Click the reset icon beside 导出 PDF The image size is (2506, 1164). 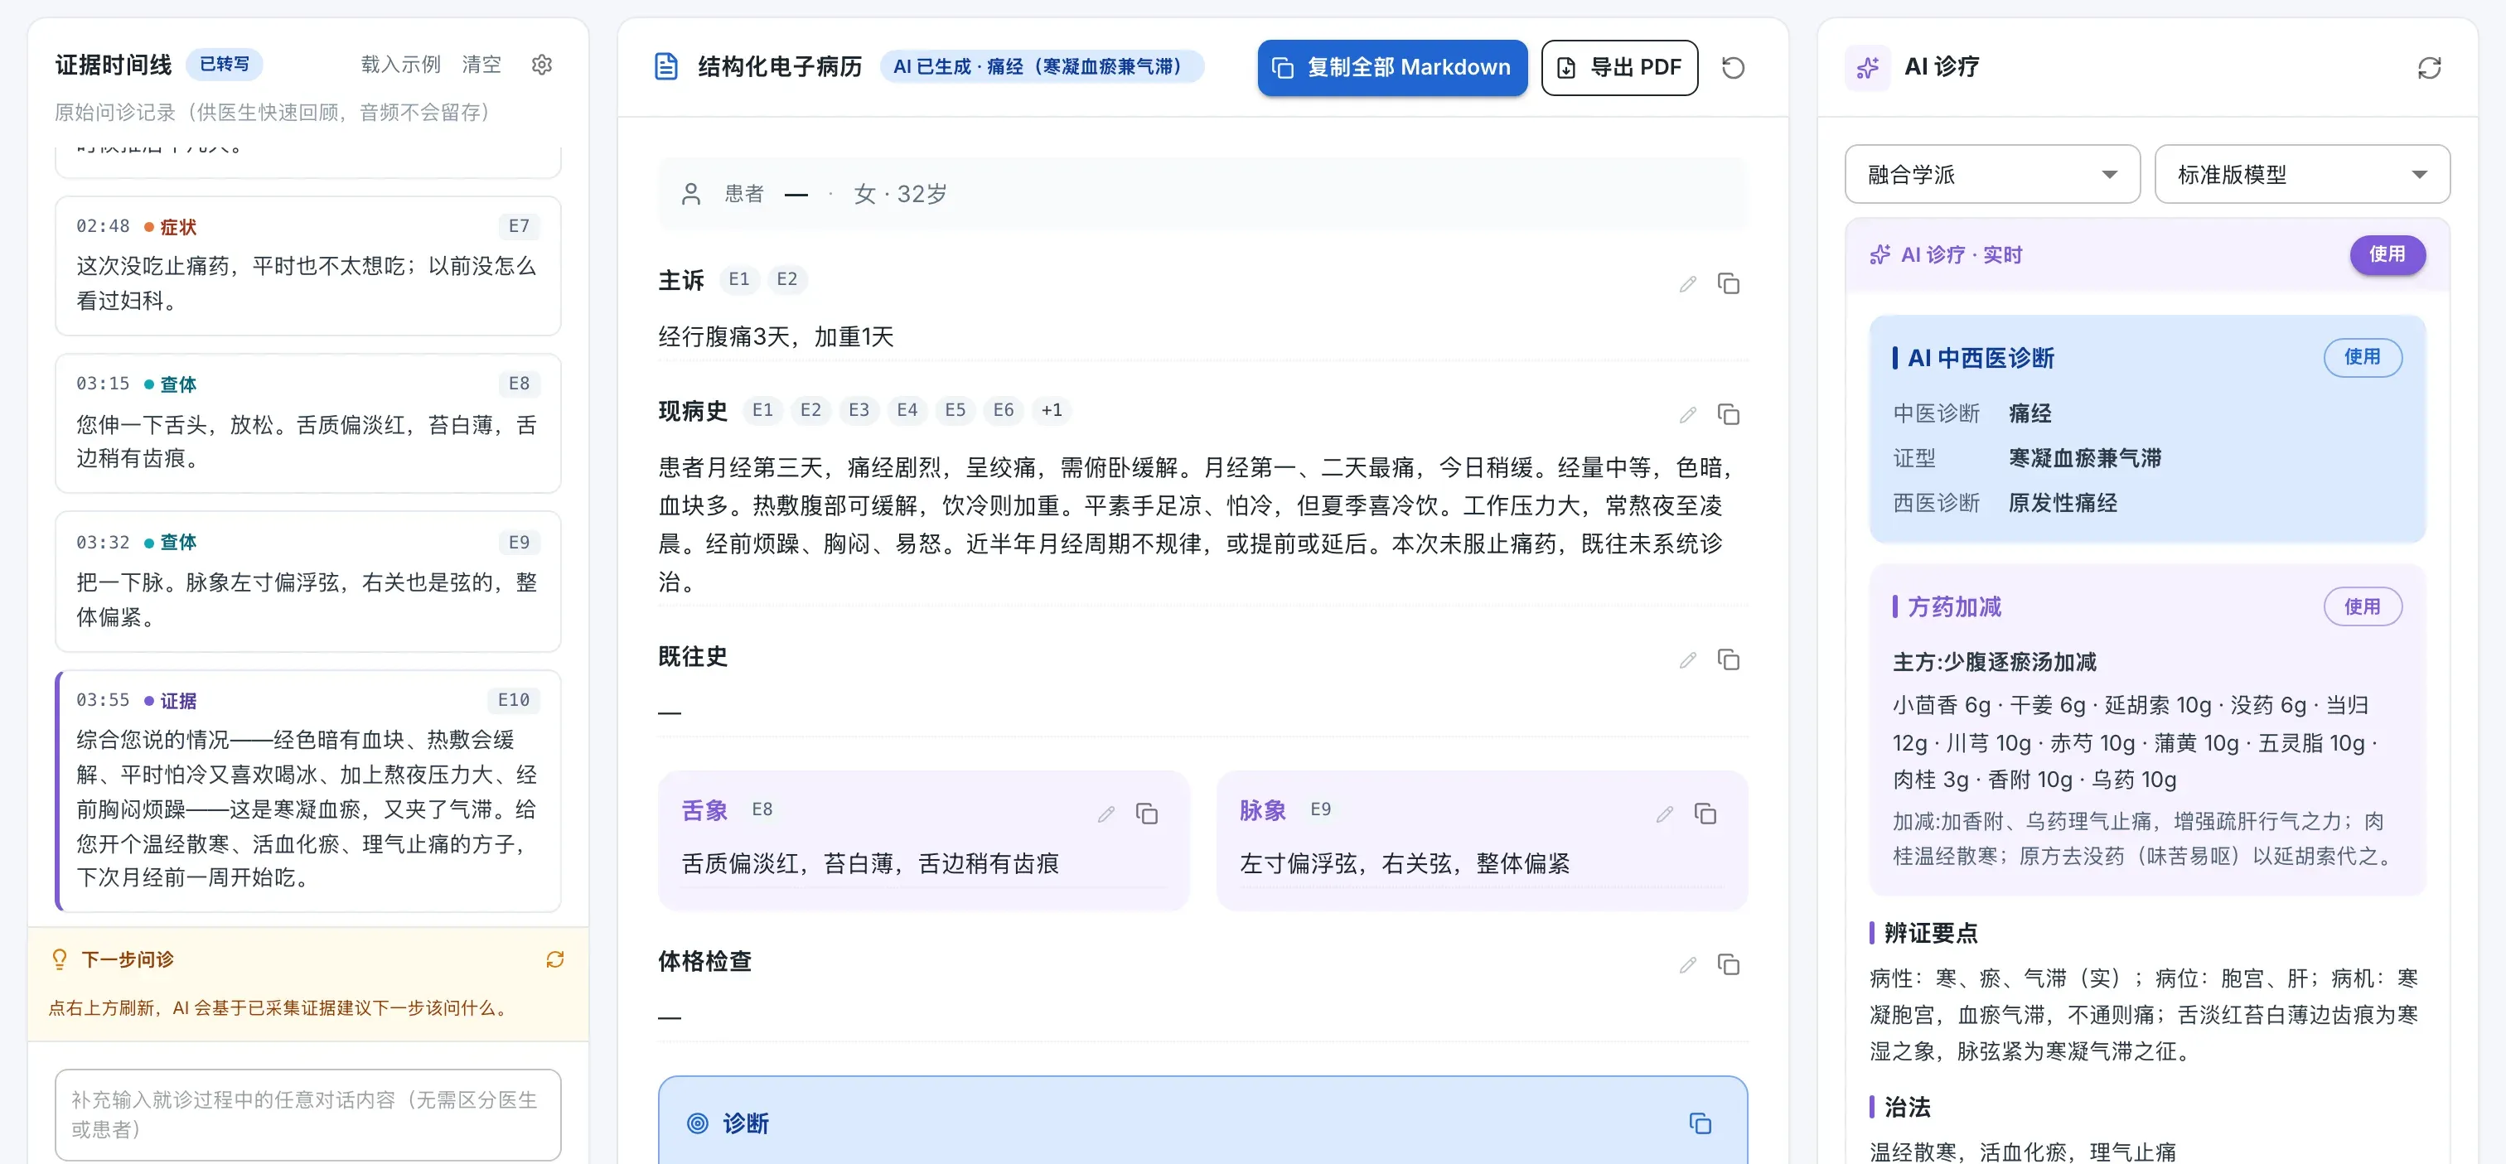[x=1733, y=67]
